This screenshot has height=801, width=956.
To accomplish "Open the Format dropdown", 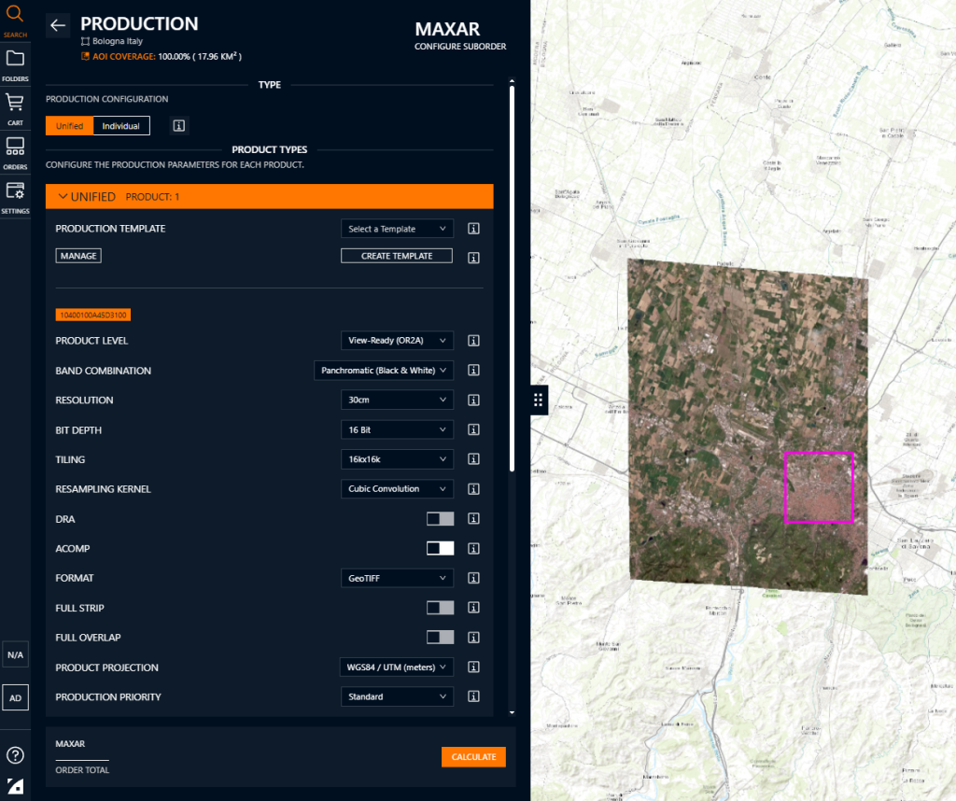I will (x=397, y=578).
